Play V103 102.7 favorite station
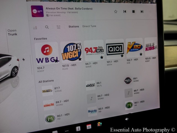This screenshot has width=177, height=133. [134, 48]
